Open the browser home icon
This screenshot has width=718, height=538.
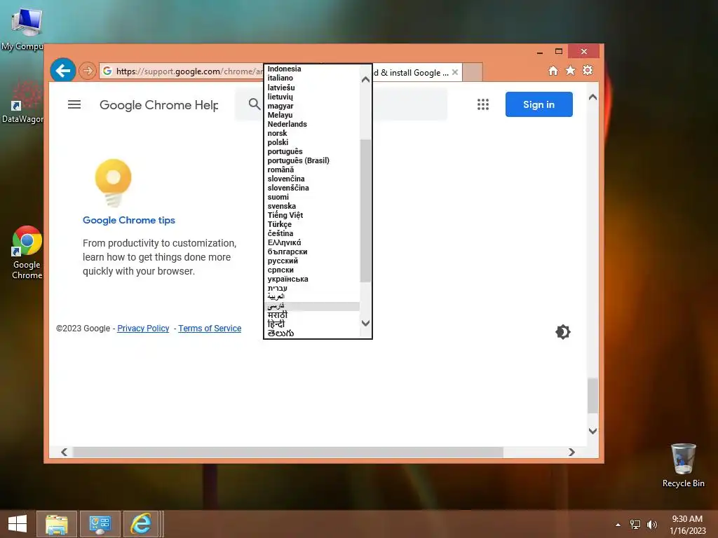[553, 71]
